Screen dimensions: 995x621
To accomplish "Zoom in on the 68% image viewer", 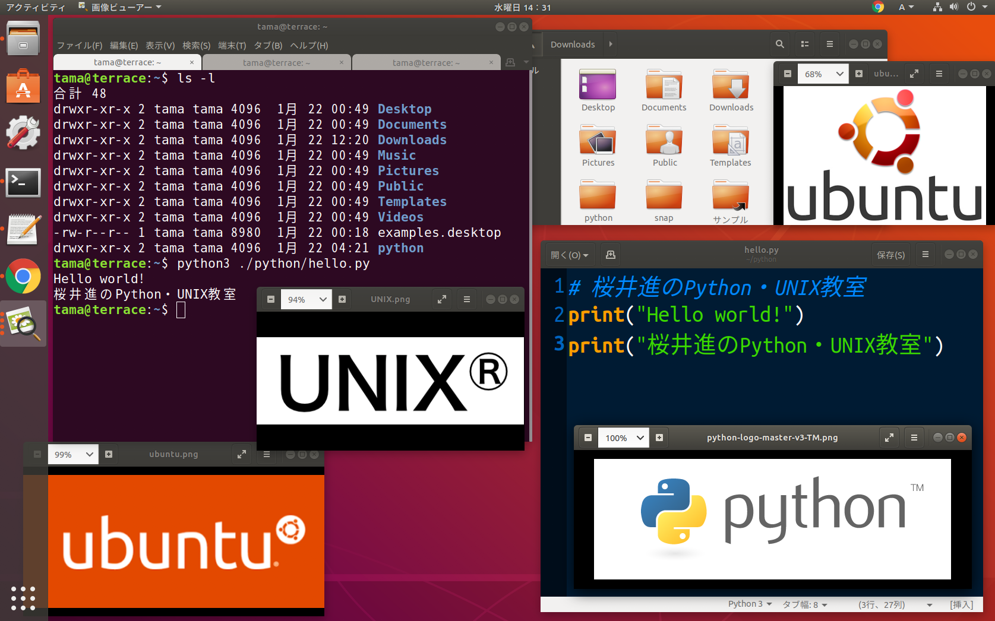I will pos(859,74).
